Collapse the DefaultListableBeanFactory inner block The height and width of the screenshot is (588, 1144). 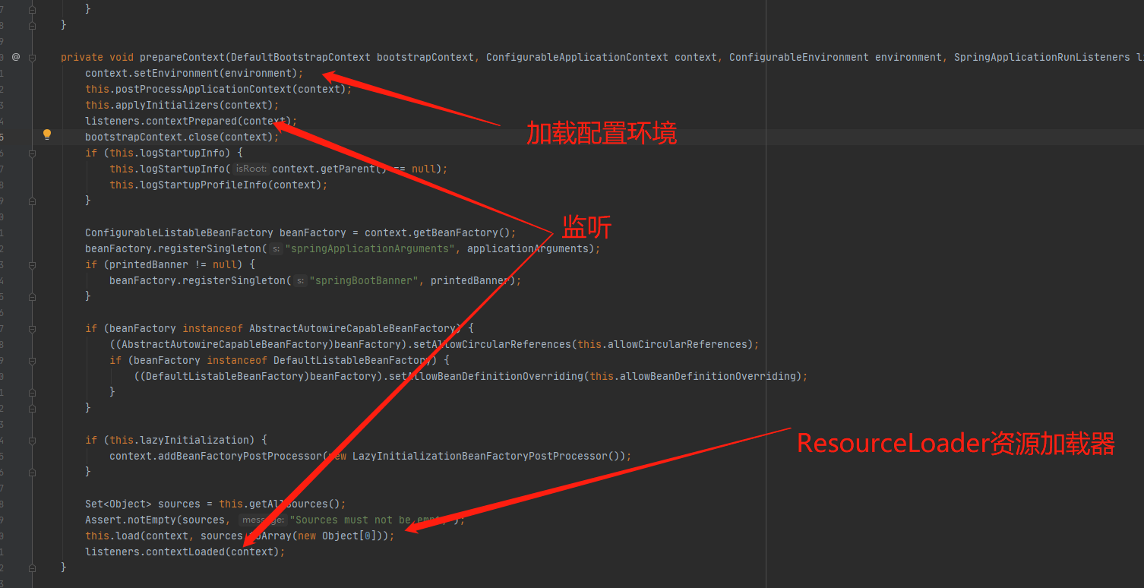point(31,360)
